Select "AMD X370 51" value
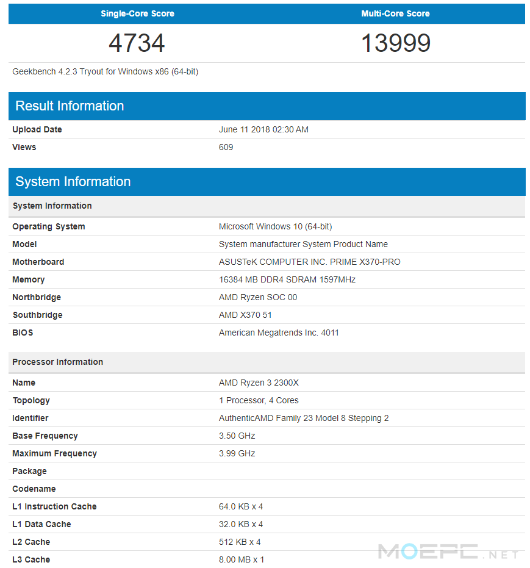This screenshot has height=568, width=530. (x=245, y=315)
